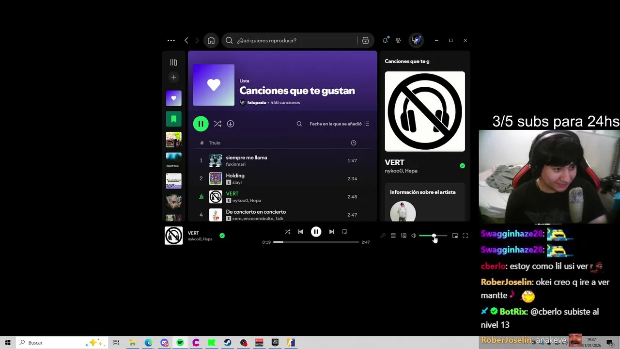Open "nykoo0, Hepa" in the bottom player bar
Image resolution: width=620 pixels, height=349 pixels.
coord(200,239)
